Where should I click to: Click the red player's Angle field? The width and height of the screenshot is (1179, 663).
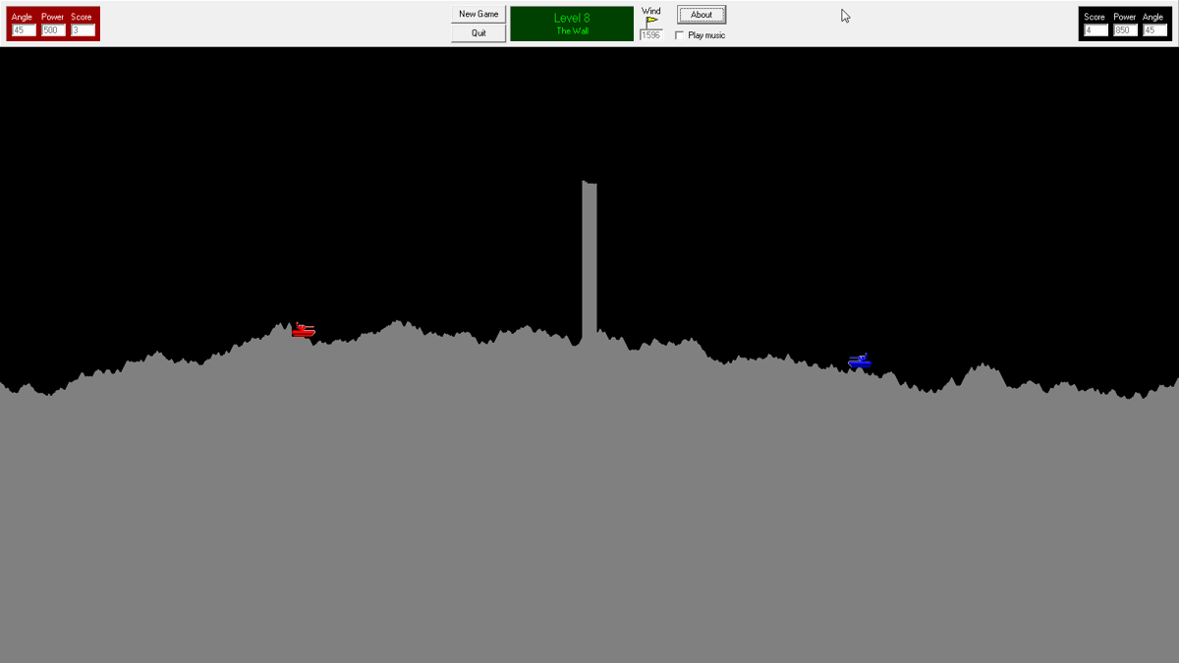[x=24, y=30]
